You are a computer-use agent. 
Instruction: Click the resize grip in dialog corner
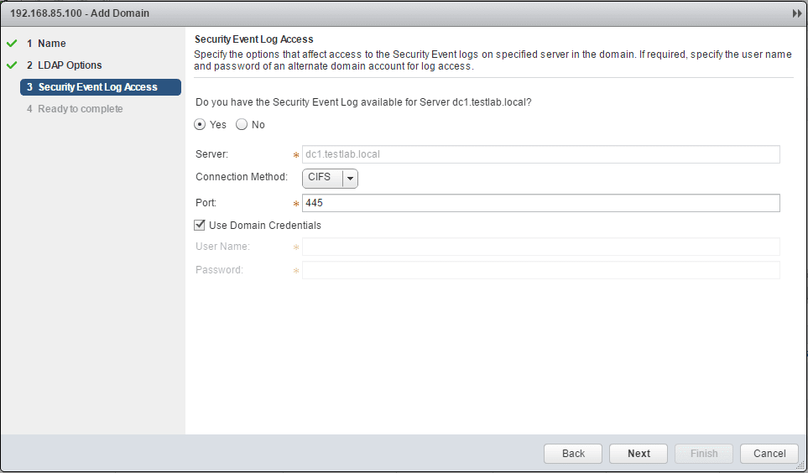click(800, 465)
